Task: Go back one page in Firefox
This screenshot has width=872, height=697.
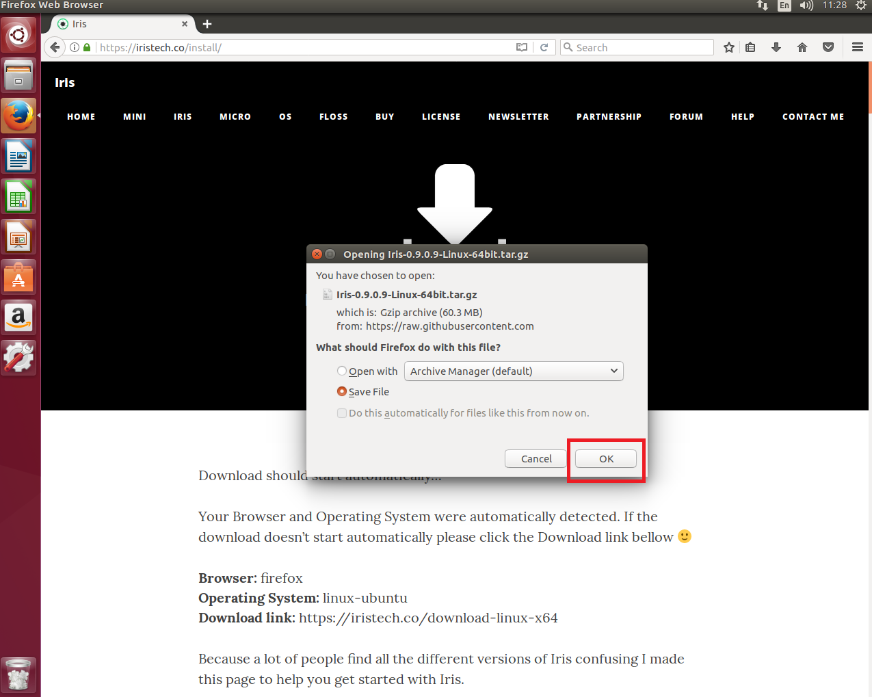Action: pyautogui.click(x=55, y=47)
